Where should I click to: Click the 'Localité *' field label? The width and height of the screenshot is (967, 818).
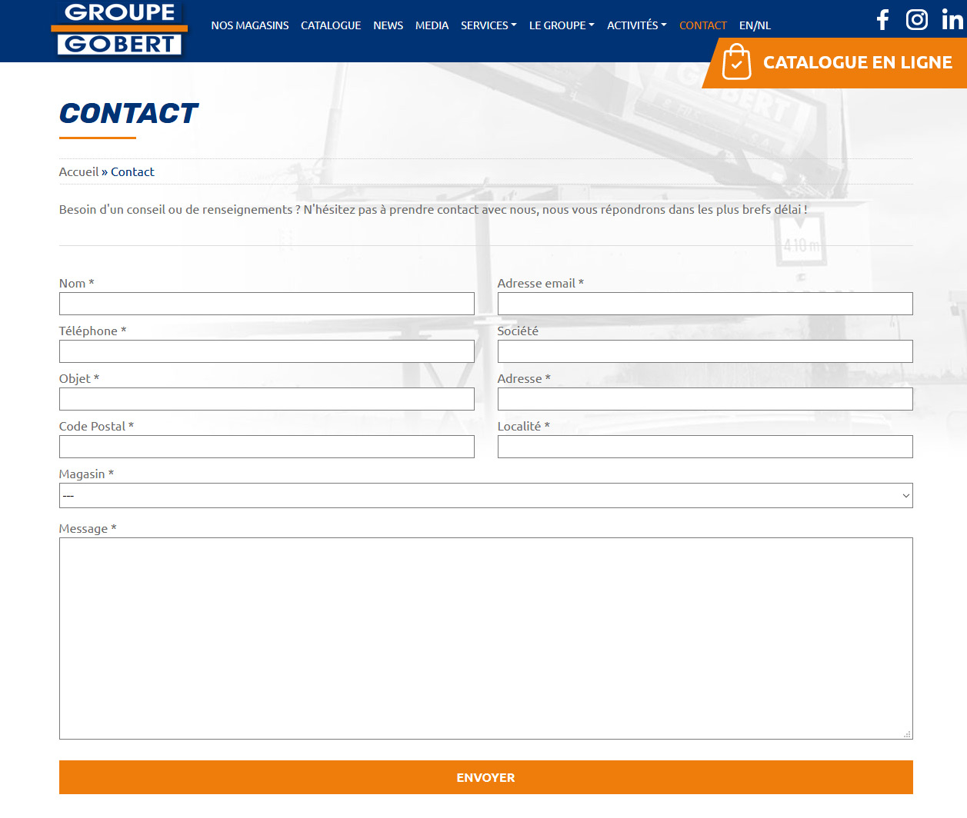(x=524, y=426)
